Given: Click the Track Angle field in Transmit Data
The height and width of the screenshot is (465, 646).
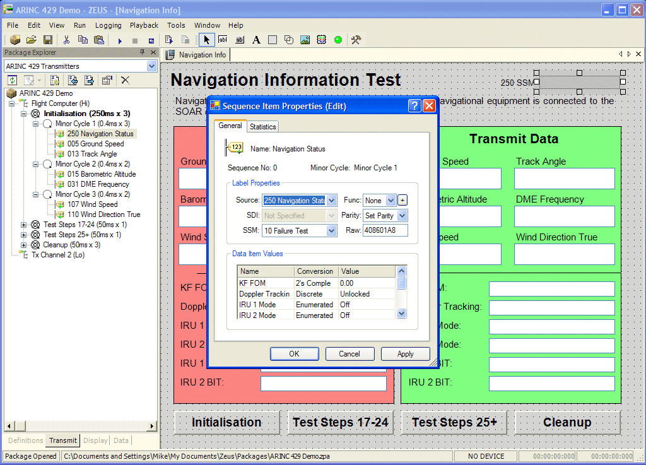Looking at the screenshot, I should tap(565, 179).
